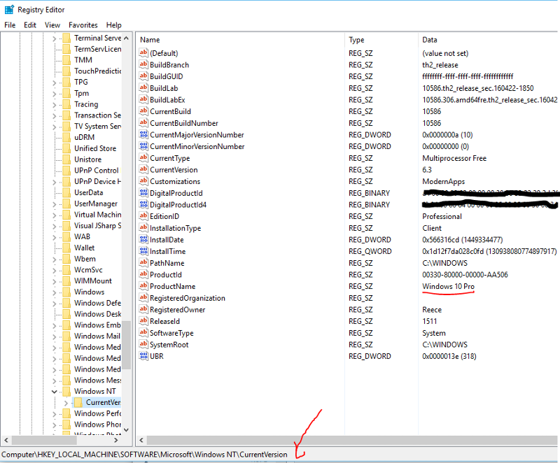Select the string icon of CurrentBuild value
The height and width of the screenshot is (463, 560).
pyautogui.click(x=143, y=111)
